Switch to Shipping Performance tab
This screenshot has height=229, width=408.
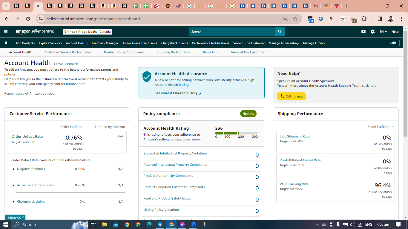[174, 52]
